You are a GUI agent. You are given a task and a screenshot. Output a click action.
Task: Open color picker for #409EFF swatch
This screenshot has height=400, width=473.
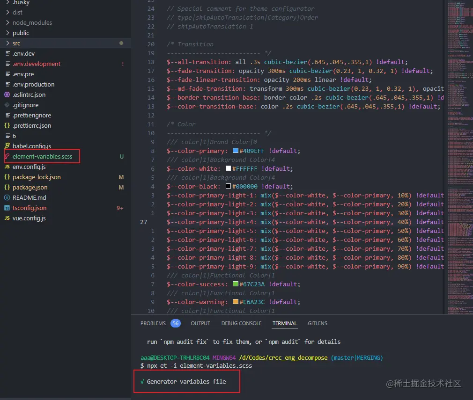[x=236, y=151]
